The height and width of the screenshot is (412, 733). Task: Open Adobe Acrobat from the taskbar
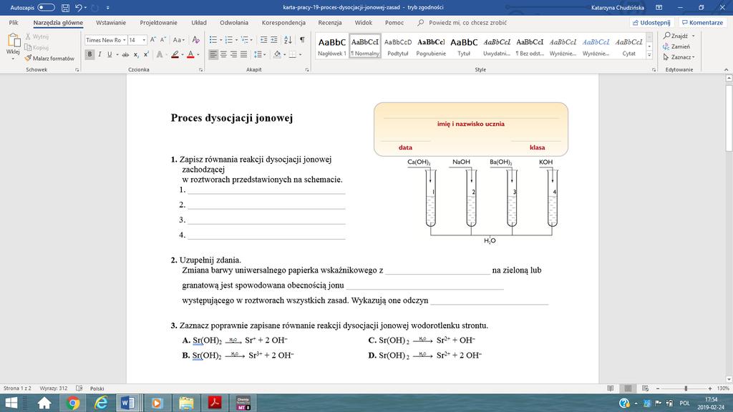pyautogui.click(x=214, y=403)
